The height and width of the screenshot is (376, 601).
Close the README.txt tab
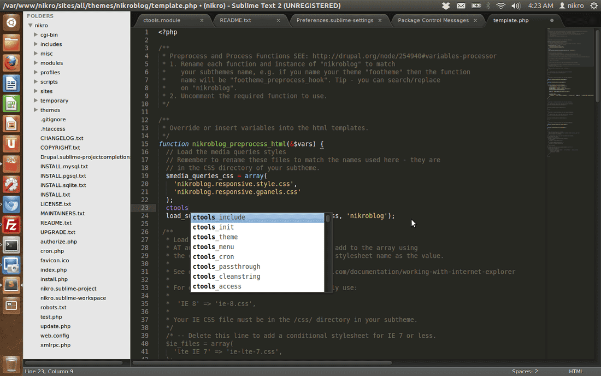pyautogui.click(x=278, y=20)
